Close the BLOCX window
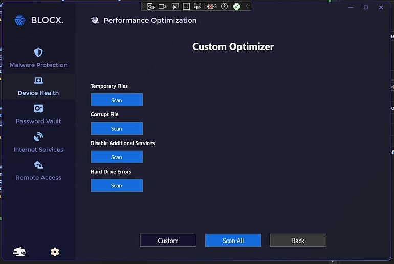This screenshot has height=264, width=394. coord(381,7)
